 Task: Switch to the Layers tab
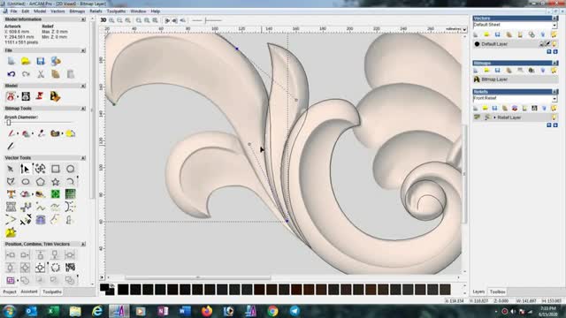point(478,291)
